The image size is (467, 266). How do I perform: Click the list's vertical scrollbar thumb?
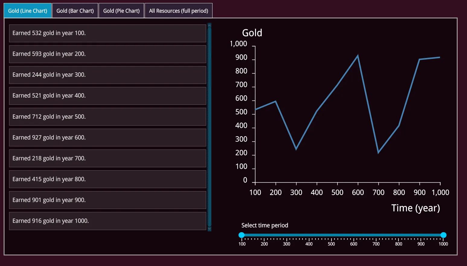click(210, 127)
